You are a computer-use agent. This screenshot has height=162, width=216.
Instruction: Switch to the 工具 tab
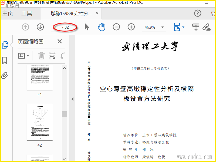coord(27,13)
